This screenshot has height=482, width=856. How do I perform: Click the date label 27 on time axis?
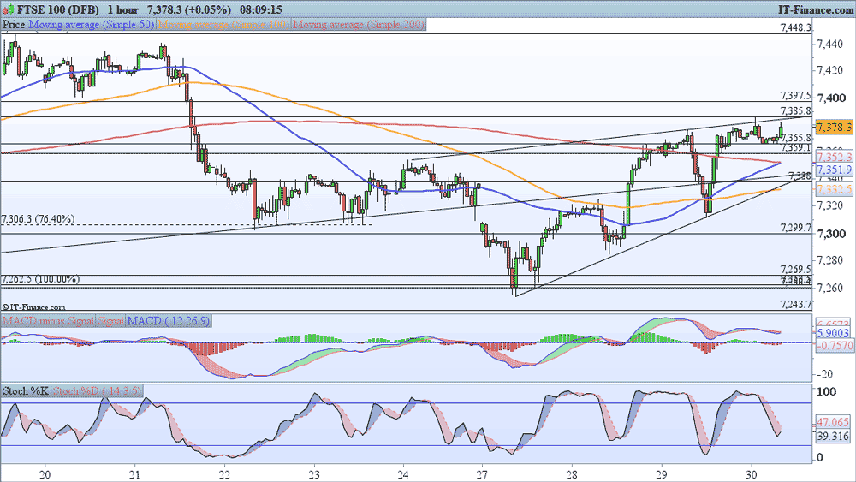[482, 473]
